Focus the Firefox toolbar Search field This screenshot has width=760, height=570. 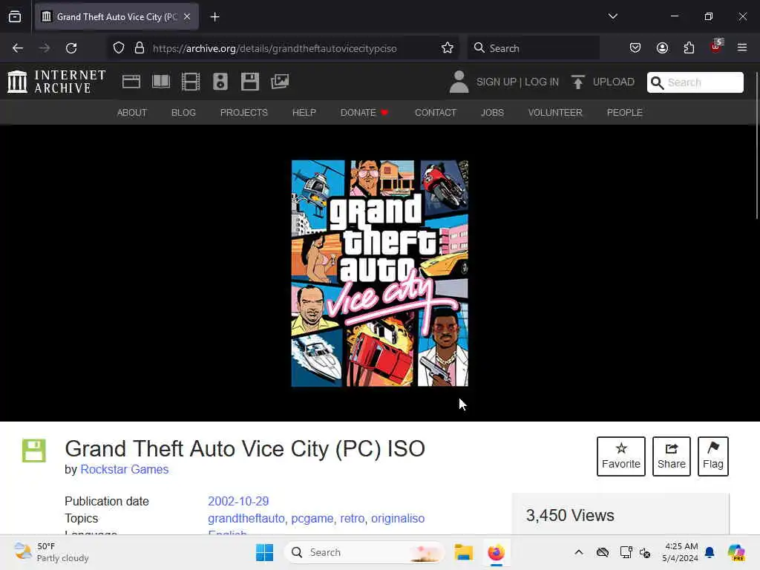pyautogui.click(x=533, y=48)
